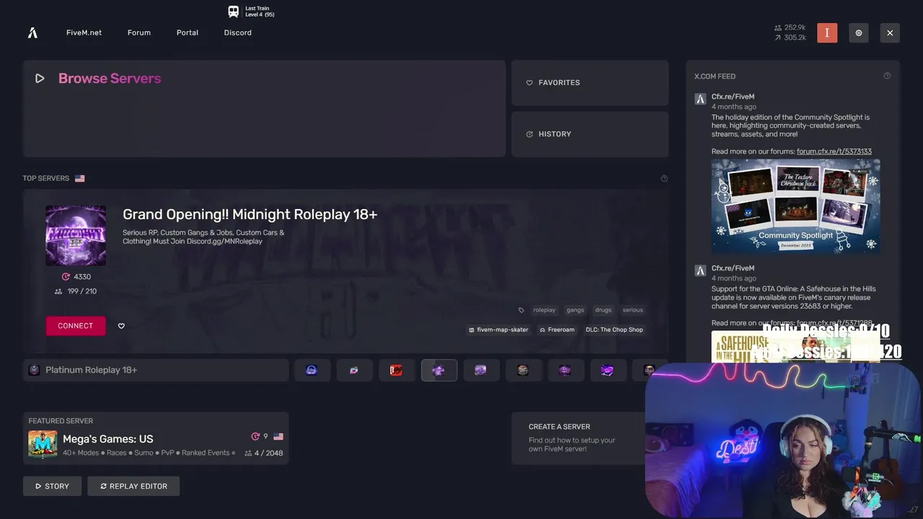This screenshot has width=923, height=519.
Task: Click the clock icon beside History
Action: [529, 134]
